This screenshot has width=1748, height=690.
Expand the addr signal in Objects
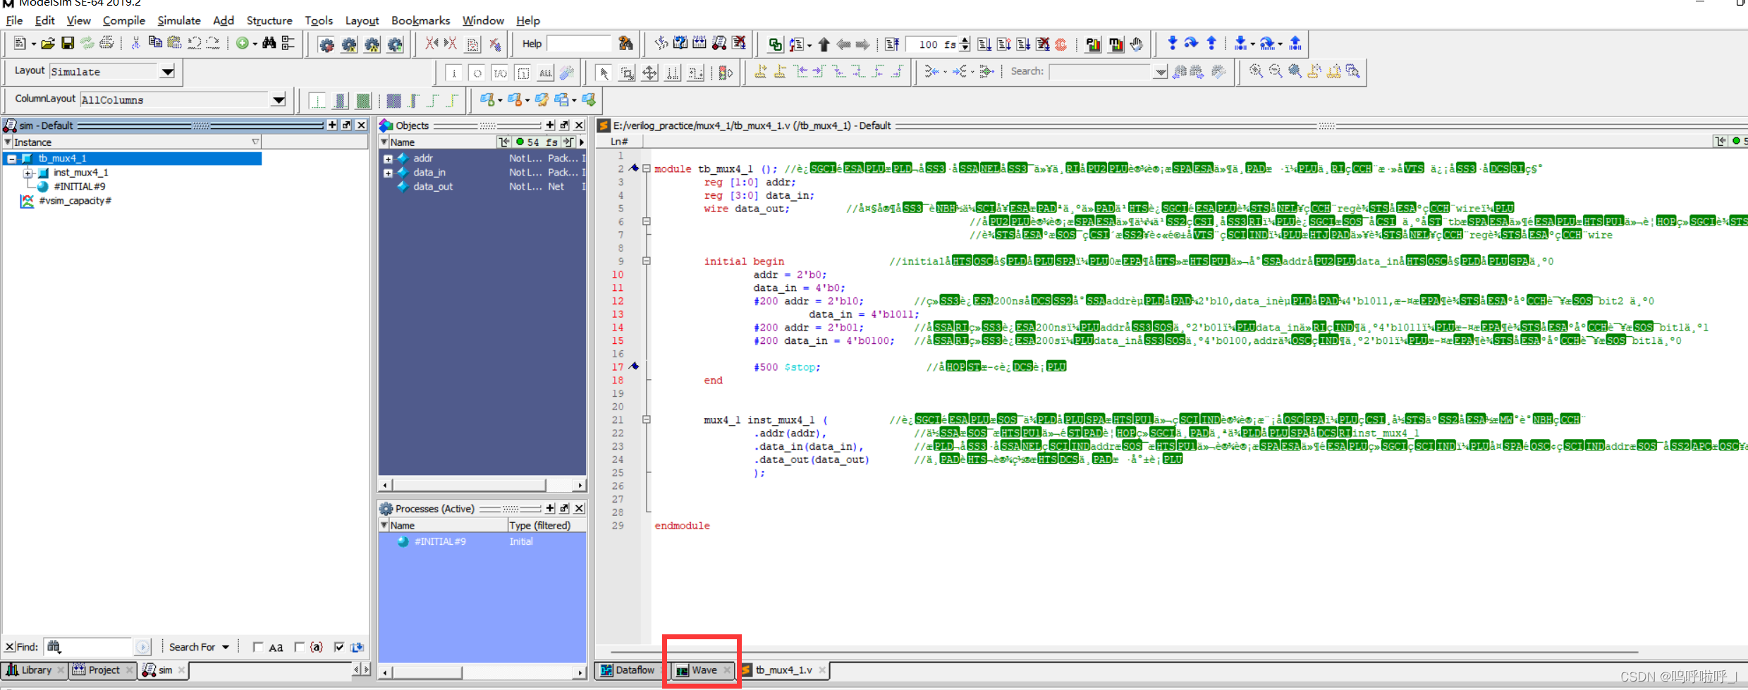pos(388,159)
